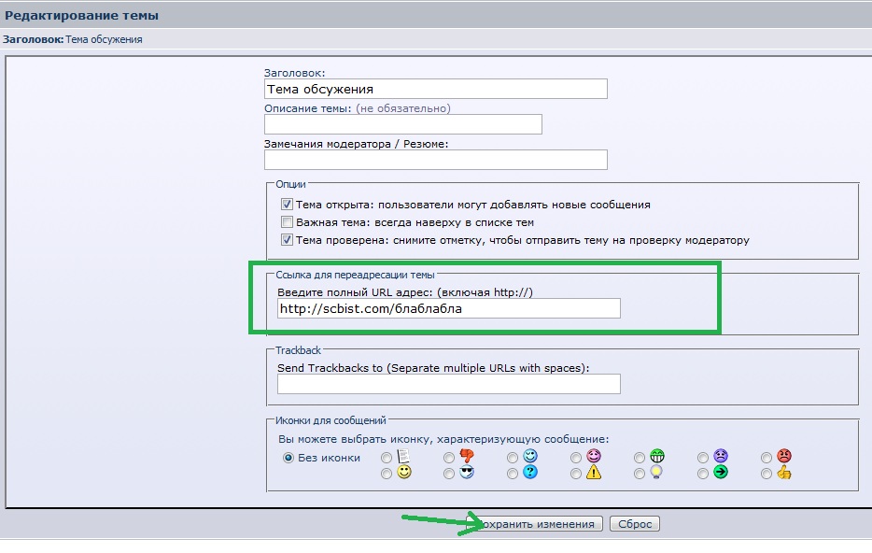Viewport: 872px width, 553px height.
Task: Focus the 'Заголовок' title text field
Action: pos(435,90)
